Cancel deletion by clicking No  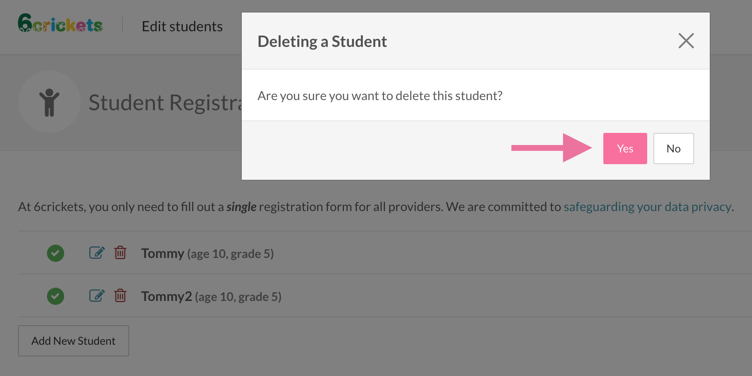(673, 149)
